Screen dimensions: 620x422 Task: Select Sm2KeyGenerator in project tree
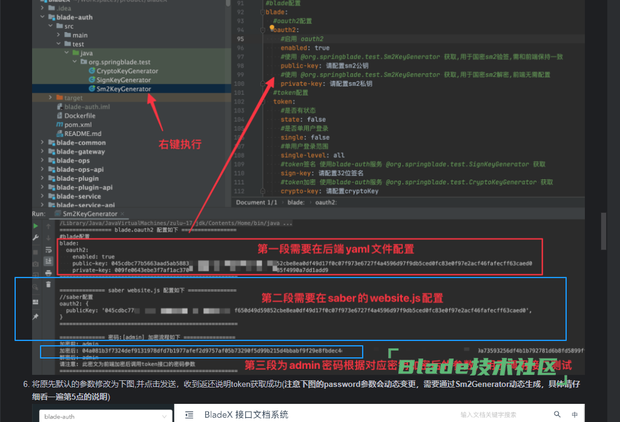pyautogui.click(x=124, y=89)
